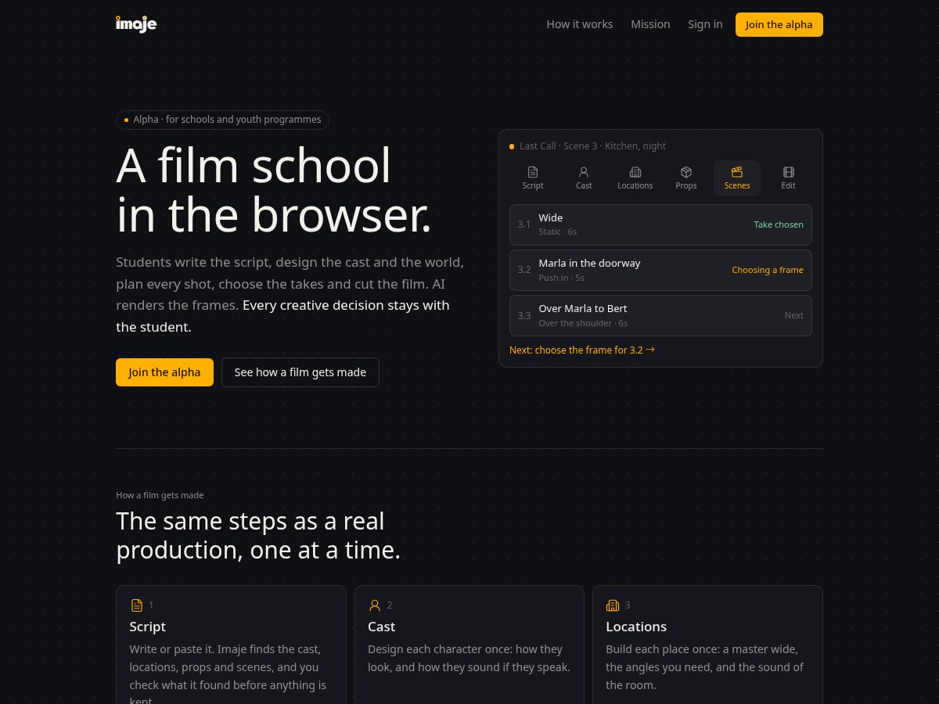Screen dimensions: 939x704
Task: Open the How it works page
Action: 580,24
